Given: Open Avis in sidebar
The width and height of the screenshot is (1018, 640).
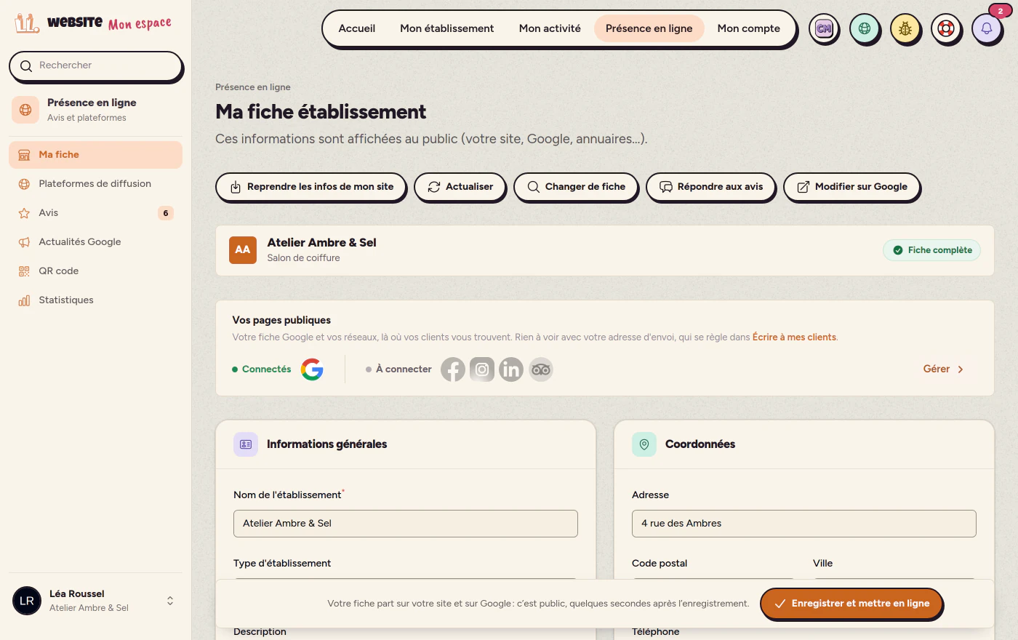Looking at the screenshot, I should pyautogui.click(x=95, y=213).
